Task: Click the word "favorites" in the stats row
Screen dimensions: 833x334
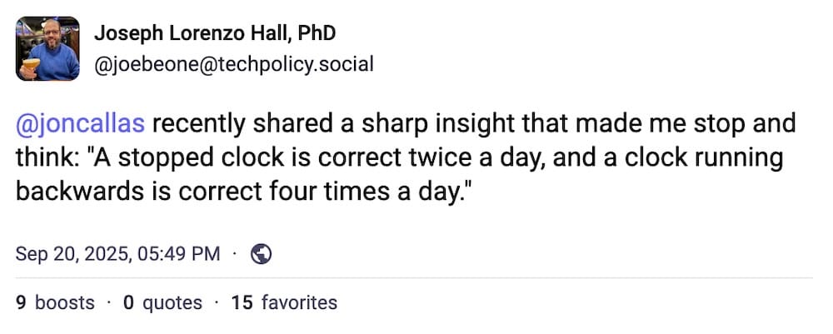Action: (299, 302)
